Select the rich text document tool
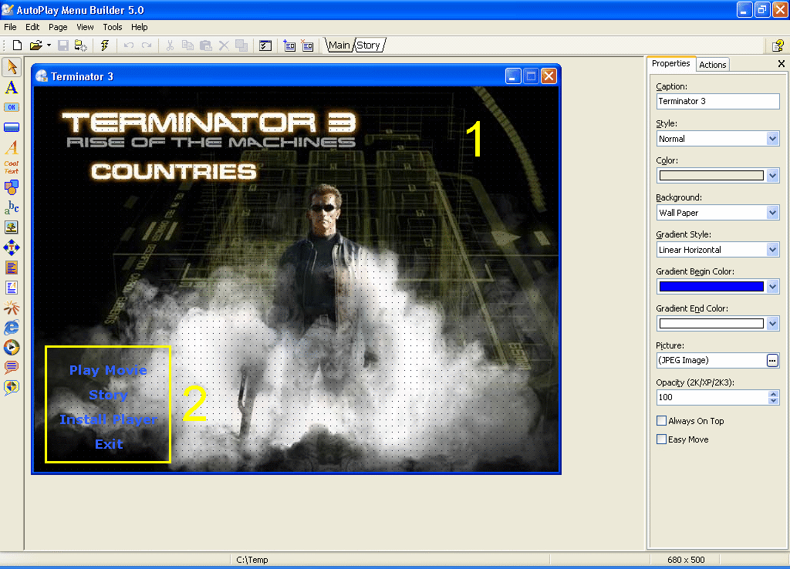The height and width of the screenshot is (569, 790). coord(12,288)
